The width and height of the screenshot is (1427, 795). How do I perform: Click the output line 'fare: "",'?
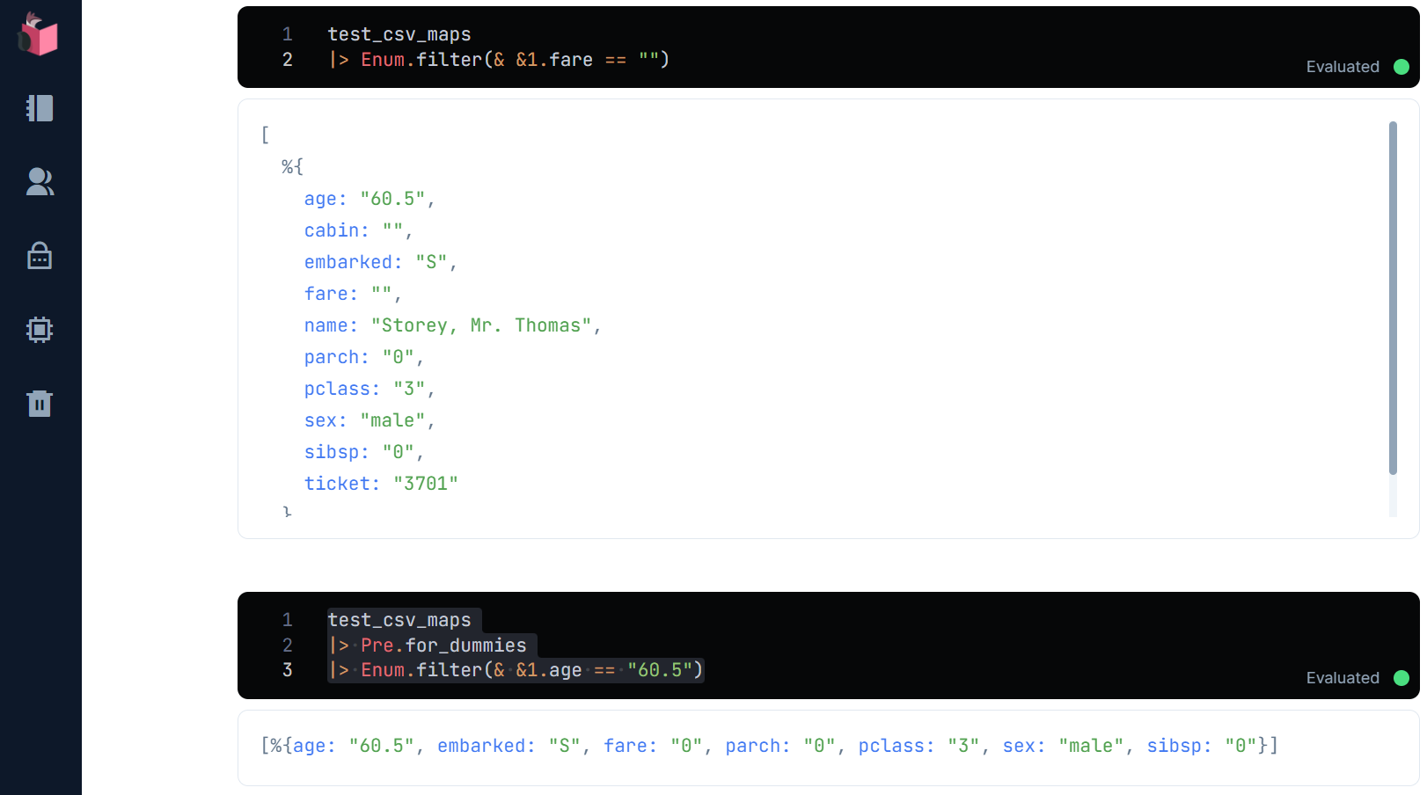[353, 294]
